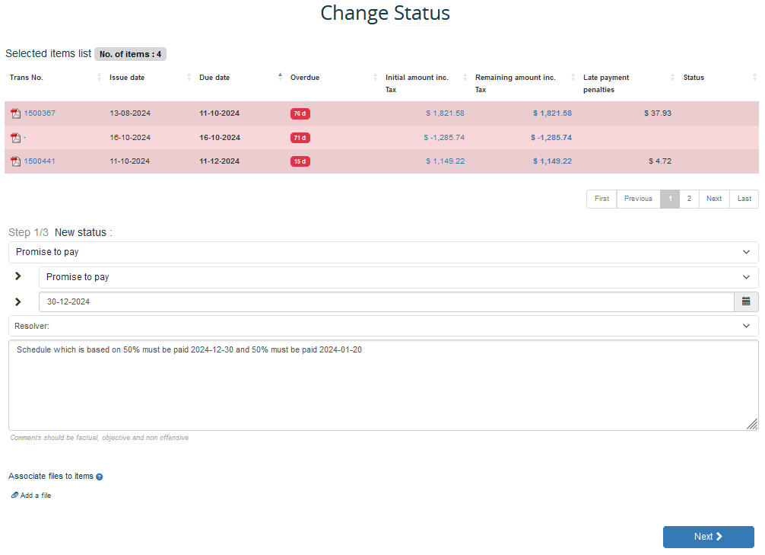Image resolution: width=765 pixels, height=555 pixels.
Task: Sort by Status column arrows
Action: click(x=754, y=78)
